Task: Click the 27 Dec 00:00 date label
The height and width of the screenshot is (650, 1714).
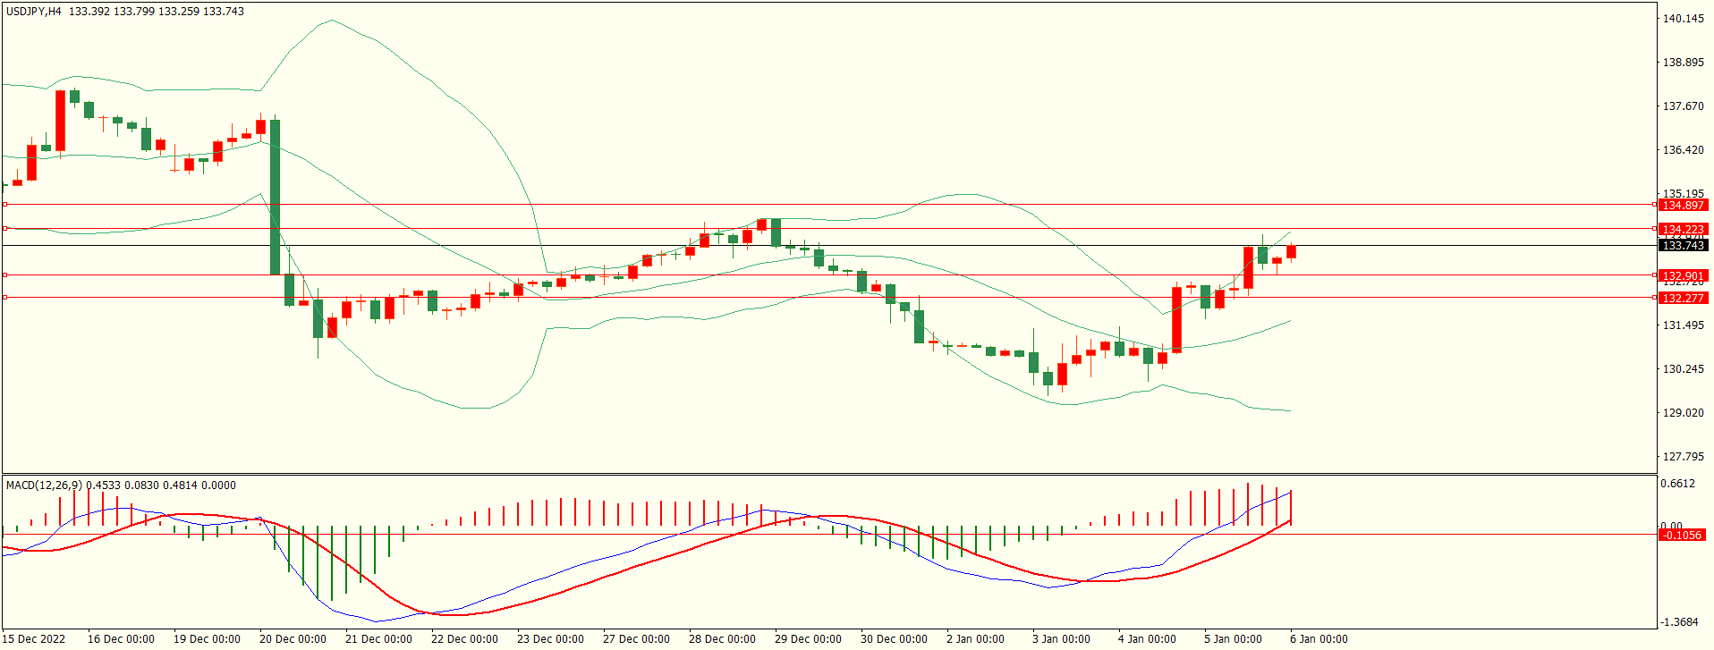Action: point(636,639)
